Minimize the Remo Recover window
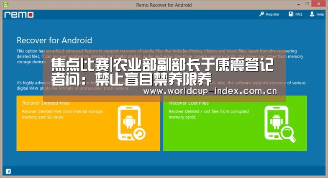 [x=299, y=4]
